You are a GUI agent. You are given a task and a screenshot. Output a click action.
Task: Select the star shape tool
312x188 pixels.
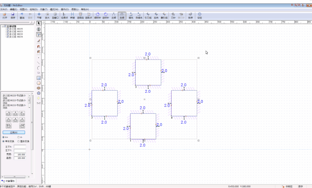point(38,98)
